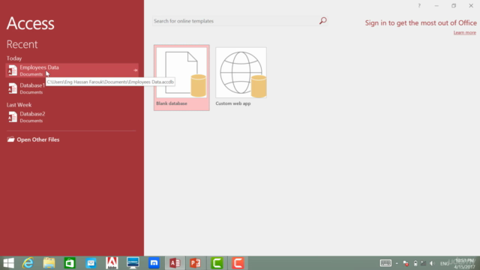Restore down the Access window
The image size is (480, 270).
pyautogui.click(x=454, y=6)
